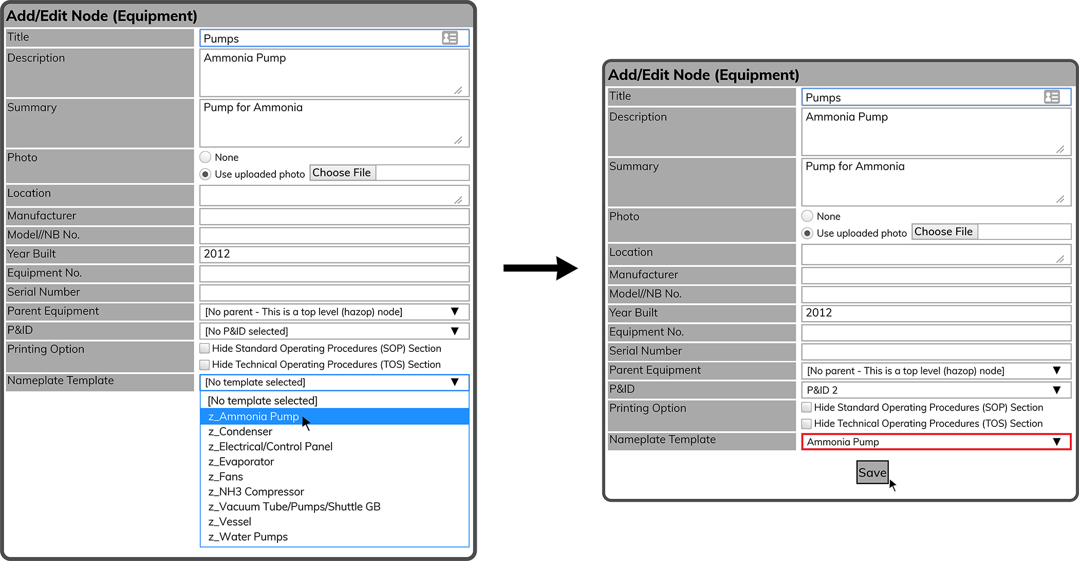
Task: Choose z_Ammonia Pump from template list
Action: [254, 417]
